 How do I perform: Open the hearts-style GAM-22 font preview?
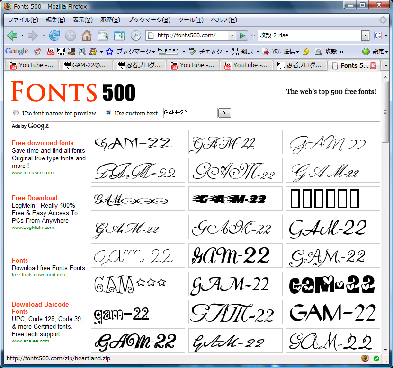(x=333, y=284)
